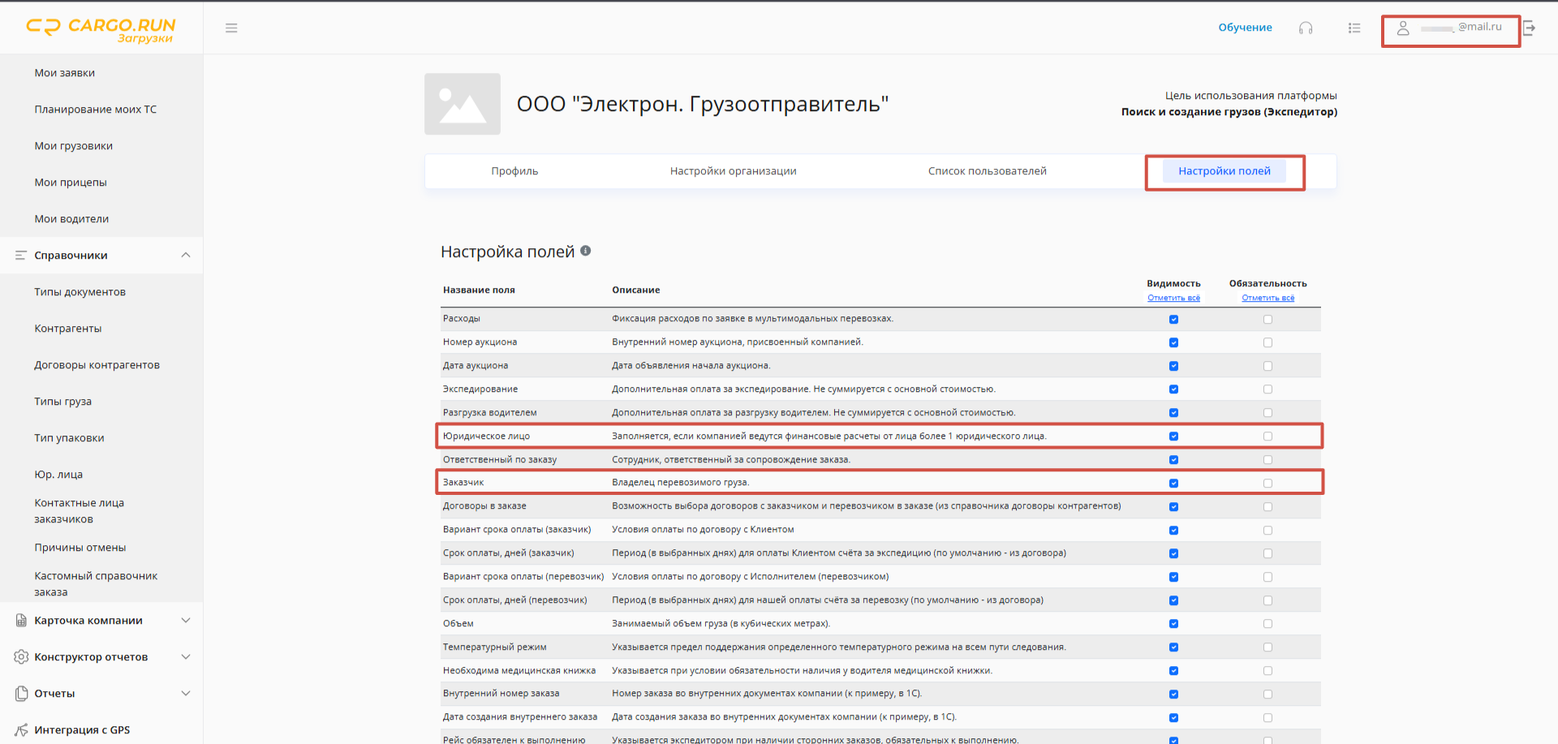1558x744 pixels.
Task: Click the Интеграция с GPS satellite icon
Action: coord(21,730)
